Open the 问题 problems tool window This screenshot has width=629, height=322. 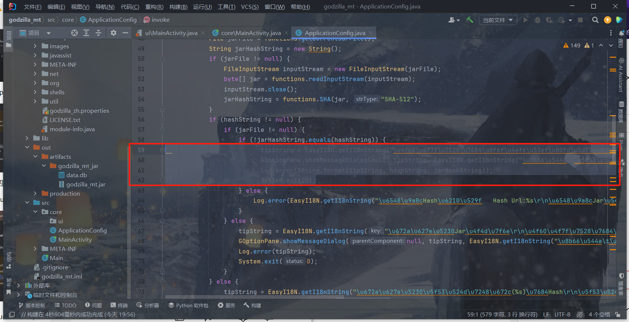point(93,305)
